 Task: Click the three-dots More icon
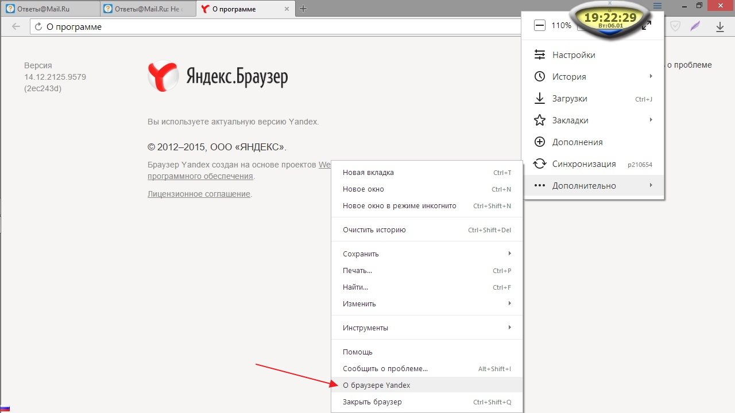click(540, 186)
